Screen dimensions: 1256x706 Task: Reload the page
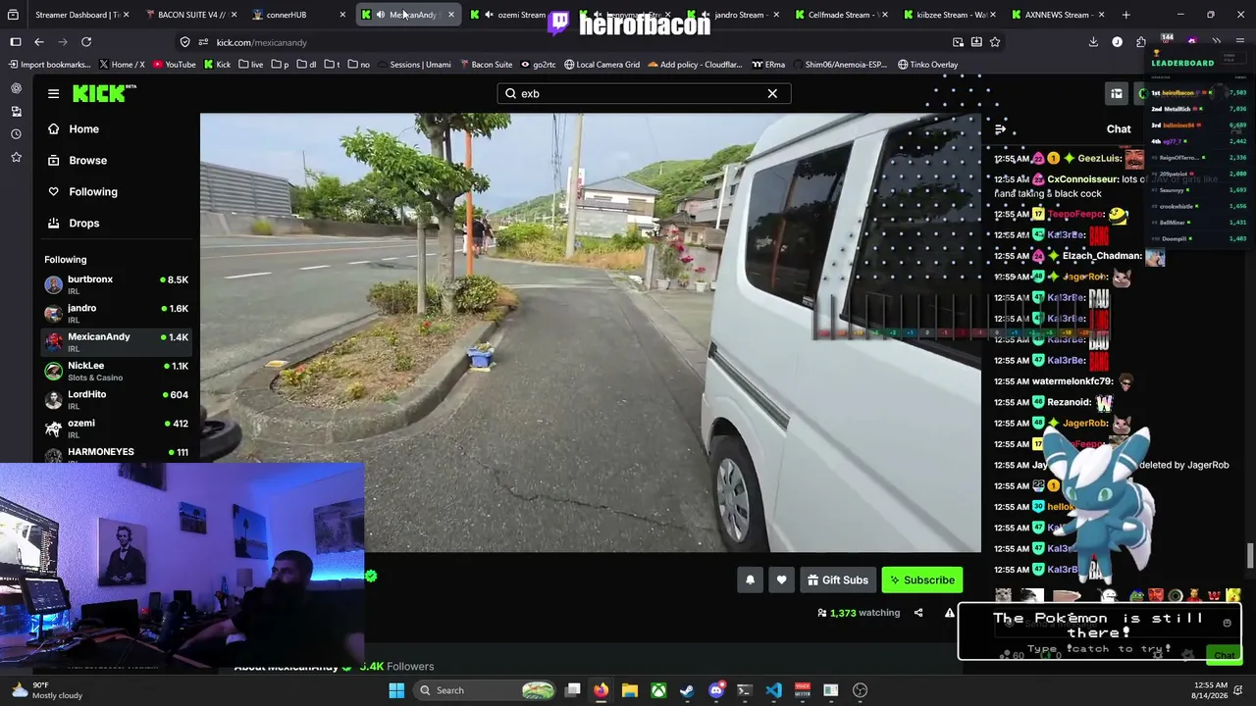click(x=86, y=42)
